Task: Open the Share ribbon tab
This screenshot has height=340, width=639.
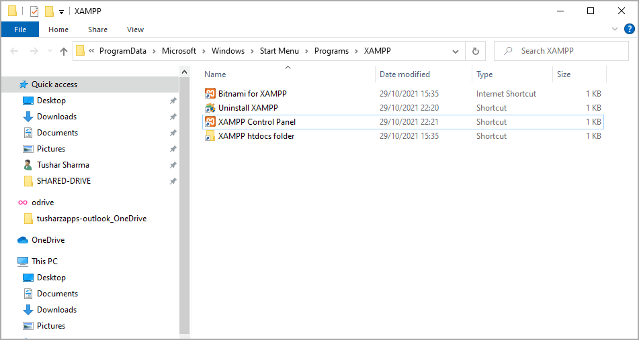Action: pyautogui.click(x=97, y=30)
